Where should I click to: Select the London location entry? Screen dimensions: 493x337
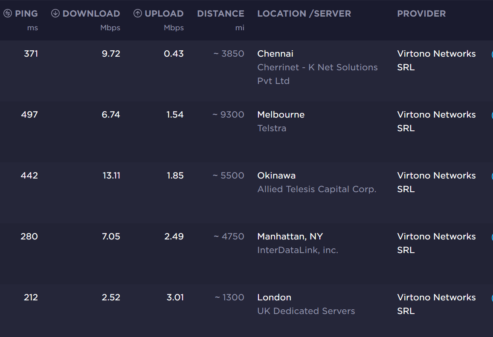[x=274, y=297]
